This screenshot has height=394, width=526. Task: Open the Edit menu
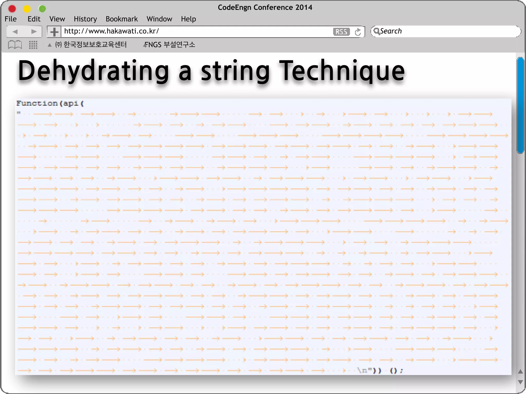(x=34, y=19)
